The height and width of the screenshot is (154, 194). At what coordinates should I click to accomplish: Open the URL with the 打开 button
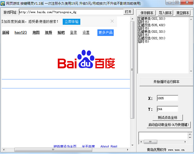point(128,12)
